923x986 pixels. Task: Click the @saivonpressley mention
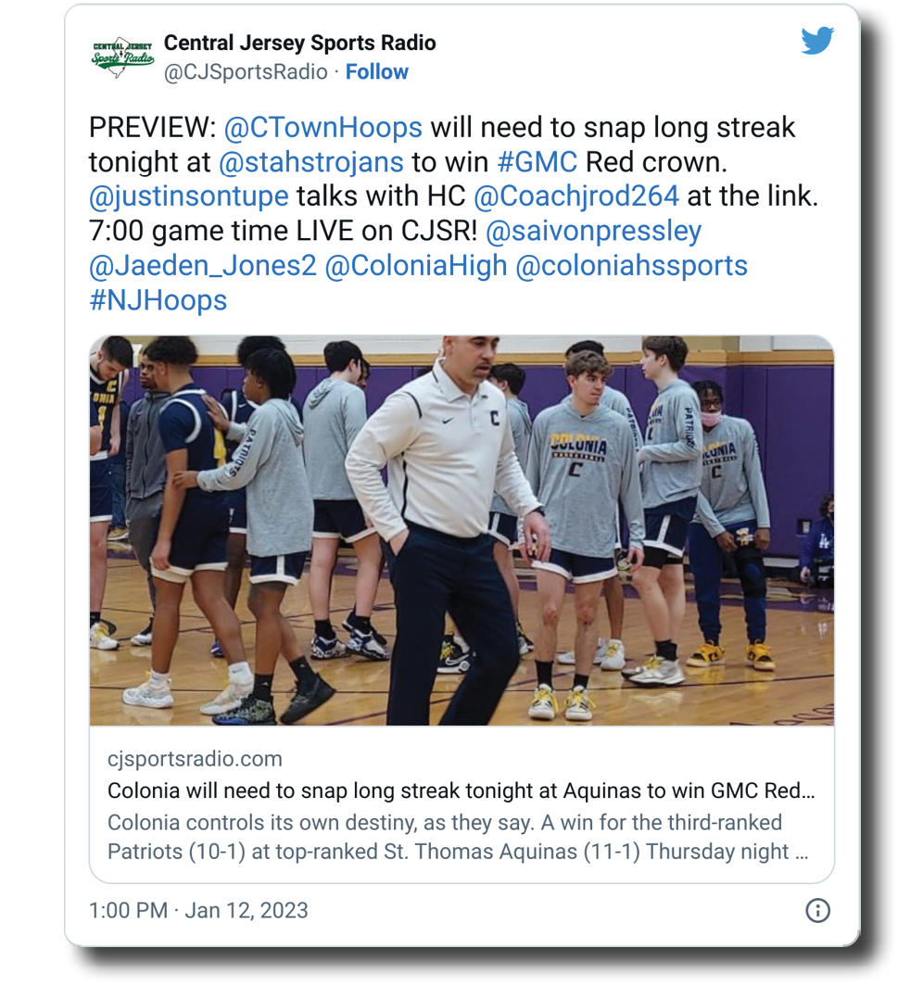(593, 231)
